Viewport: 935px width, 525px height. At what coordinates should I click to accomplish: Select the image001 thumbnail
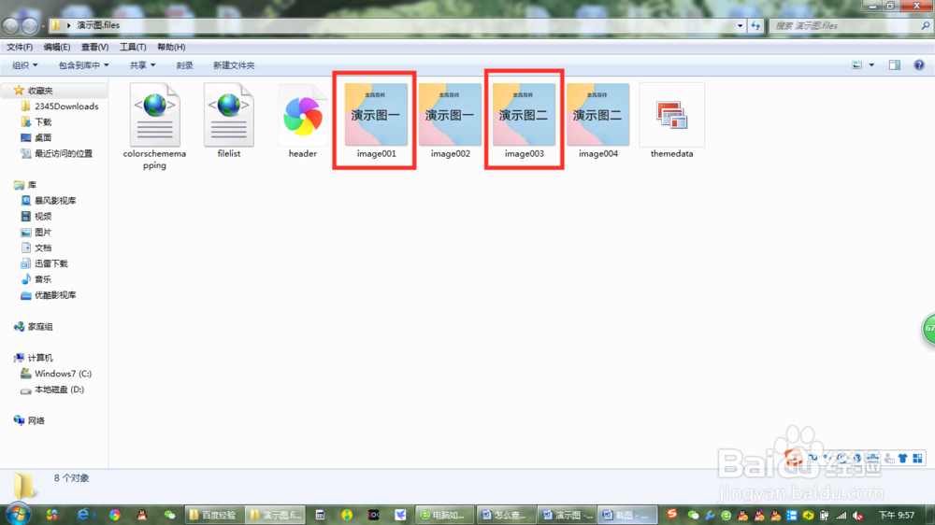pyautogui.click(x=376, y=114)
